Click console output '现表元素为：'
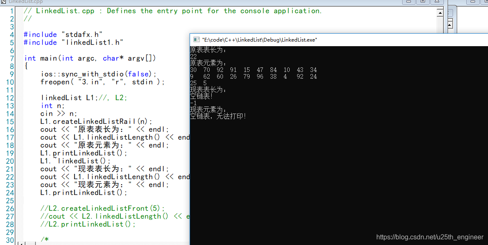488x245 pixels. pos(208,110)
